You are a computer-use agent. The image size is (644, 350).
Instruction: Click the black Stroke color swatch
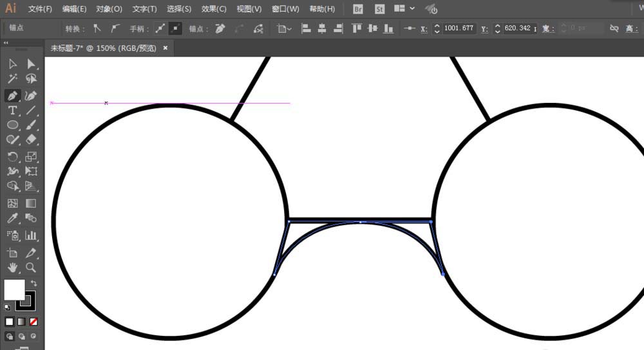26,301
